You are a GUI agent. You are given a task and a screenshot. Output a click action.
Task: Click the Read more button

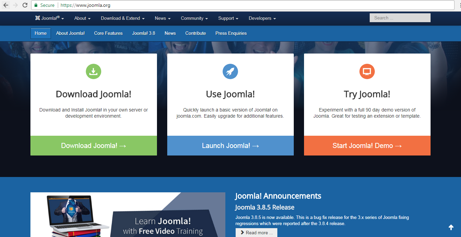(x=256, y=233)
